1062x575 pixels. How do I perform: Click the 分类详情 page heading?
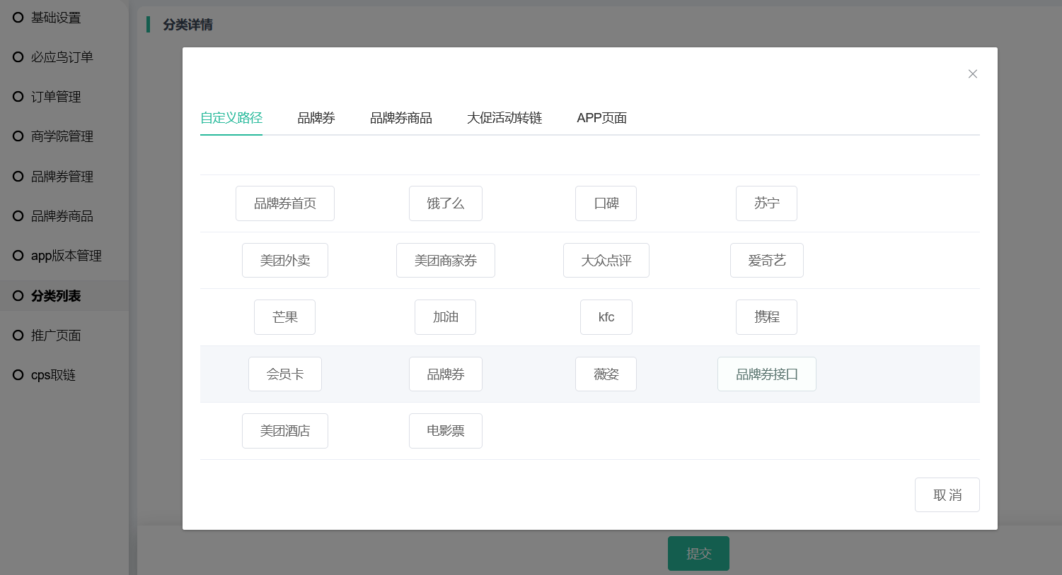(187, 25)
